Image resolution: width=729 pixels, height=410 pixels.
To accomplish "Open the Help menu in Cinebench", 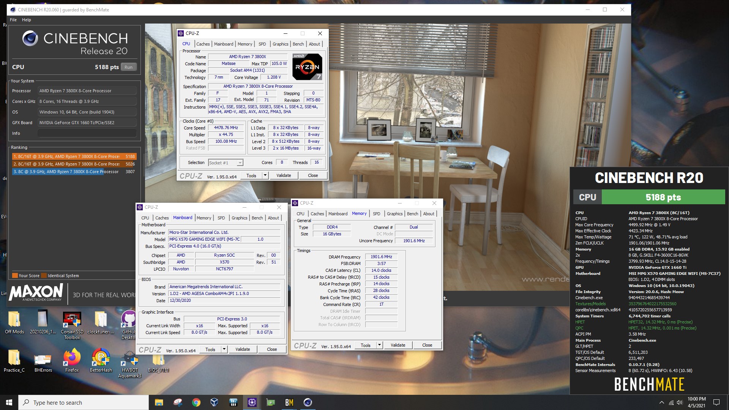I will point(27,20).
